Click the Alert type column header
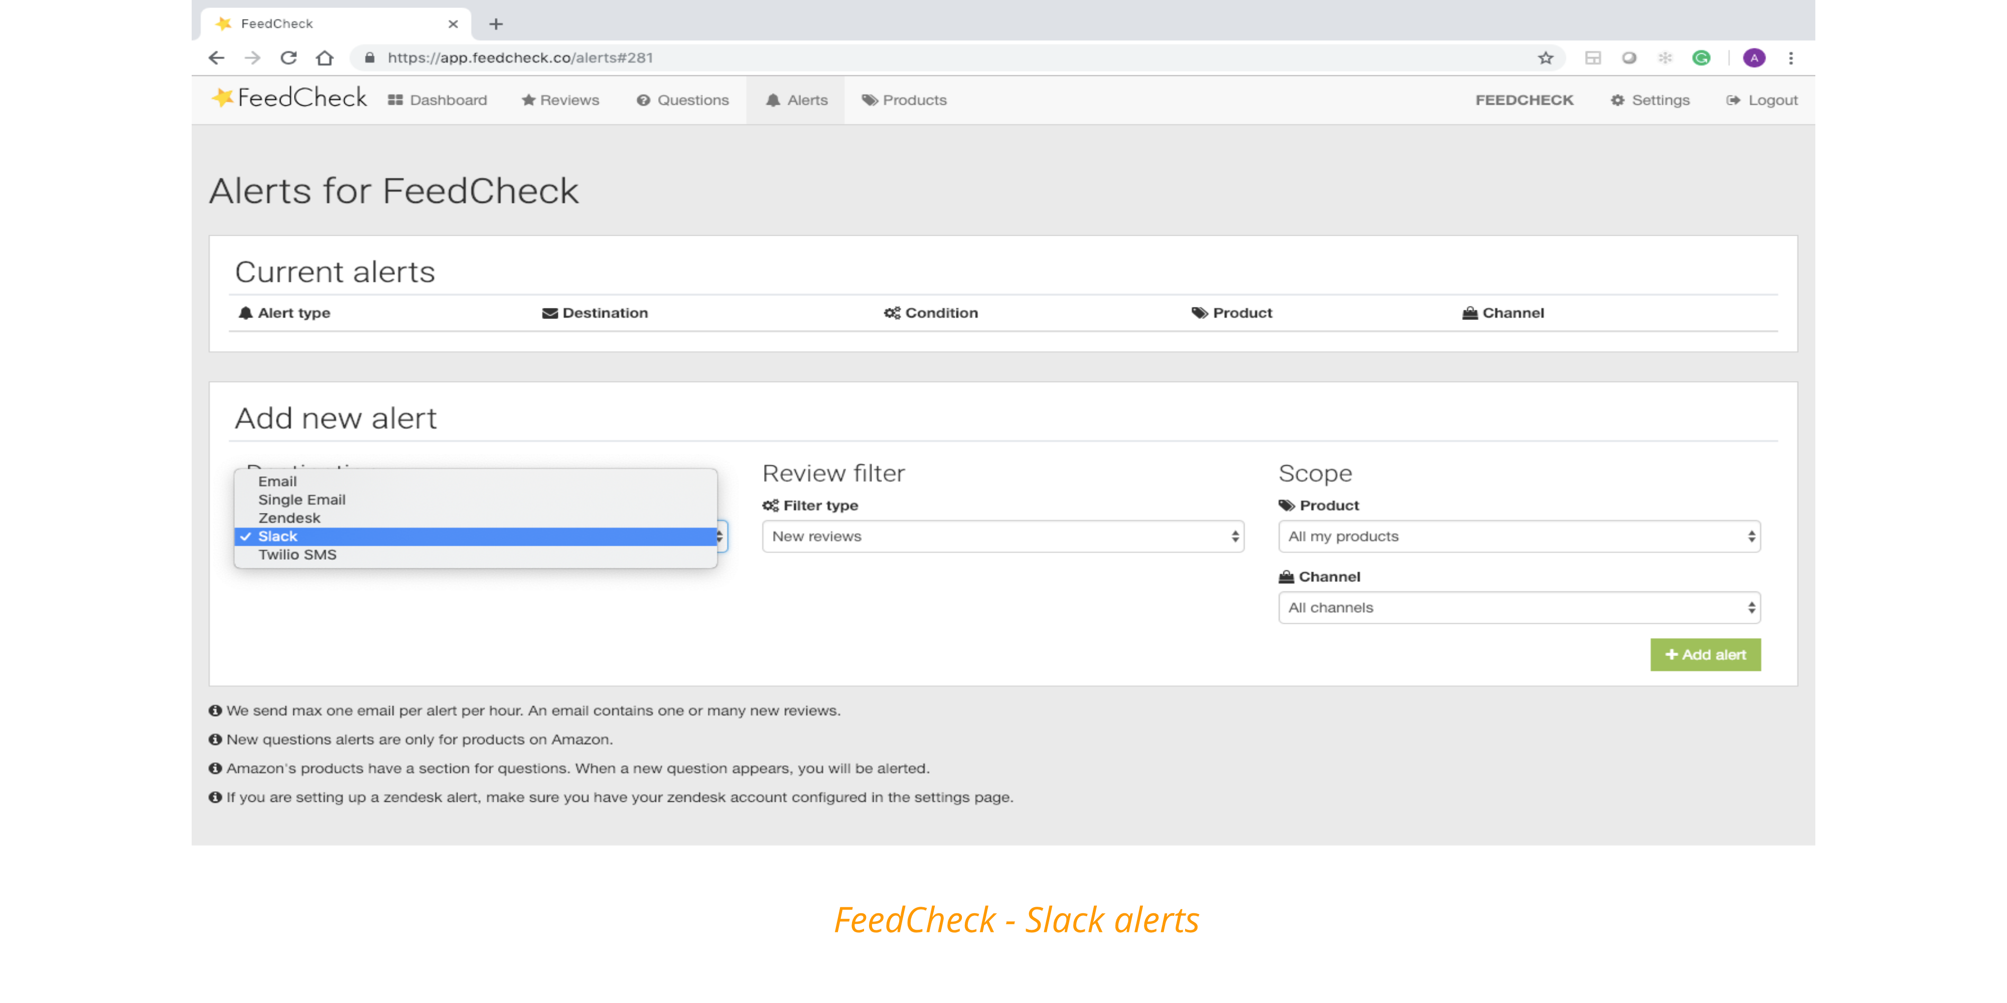Screen dimensions: 2007x1003 (x=284, y=313)
